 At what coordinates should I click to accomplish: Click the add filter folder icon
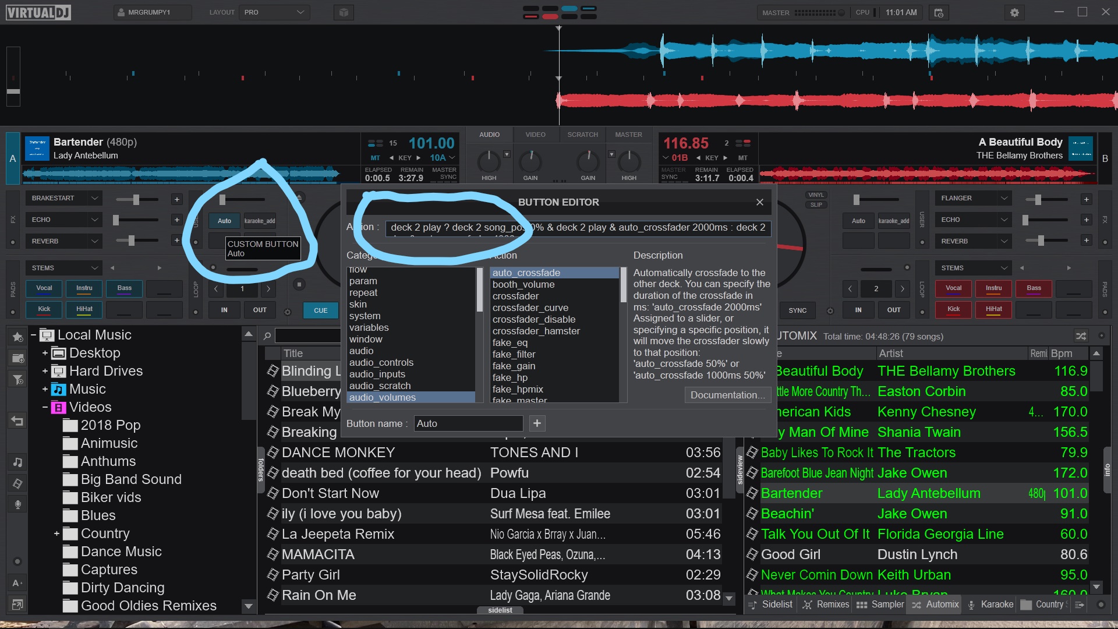[17, 380]
